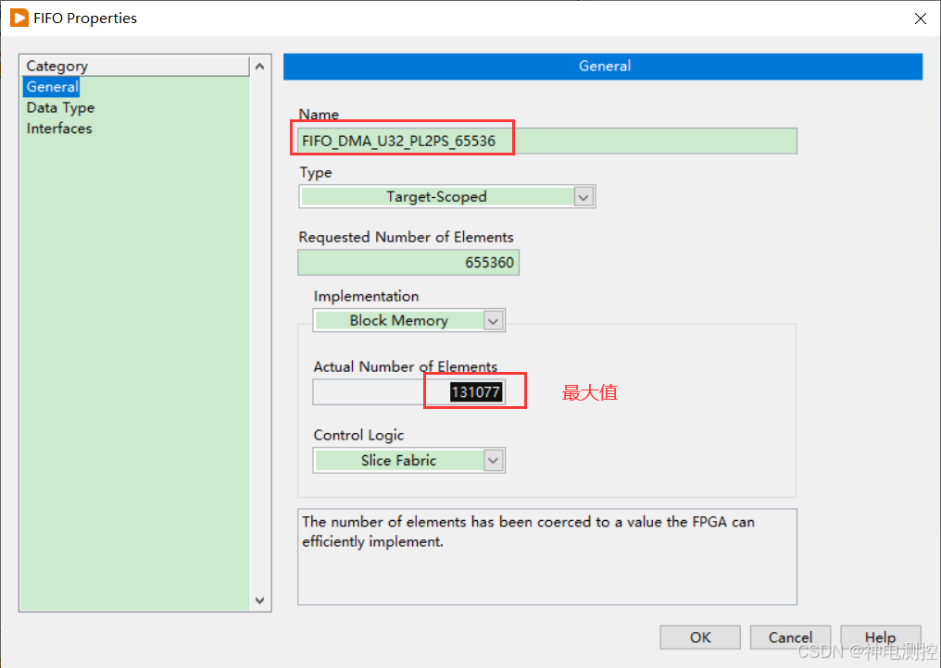Click the Implementation label
Image resolution: width=941 pixels, height=668 pixels.
(366, 296)
